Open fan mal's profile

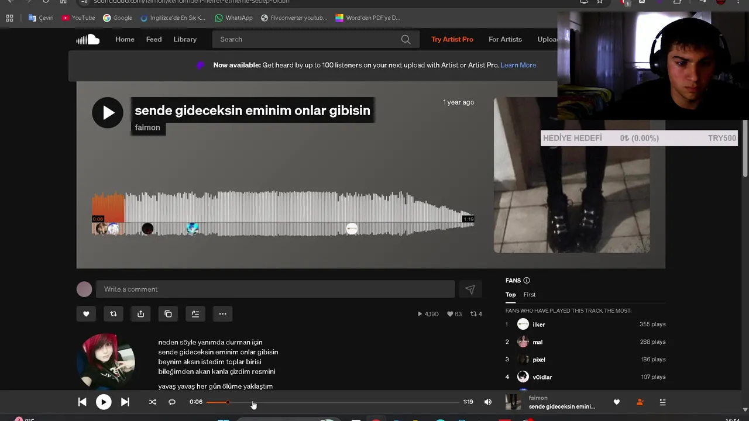[x=537, y=342]
